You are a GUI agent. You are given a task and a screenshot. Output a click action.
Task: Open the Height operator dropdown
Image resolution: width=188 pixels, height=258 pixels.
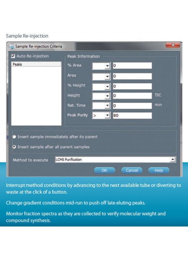[101, 96]
